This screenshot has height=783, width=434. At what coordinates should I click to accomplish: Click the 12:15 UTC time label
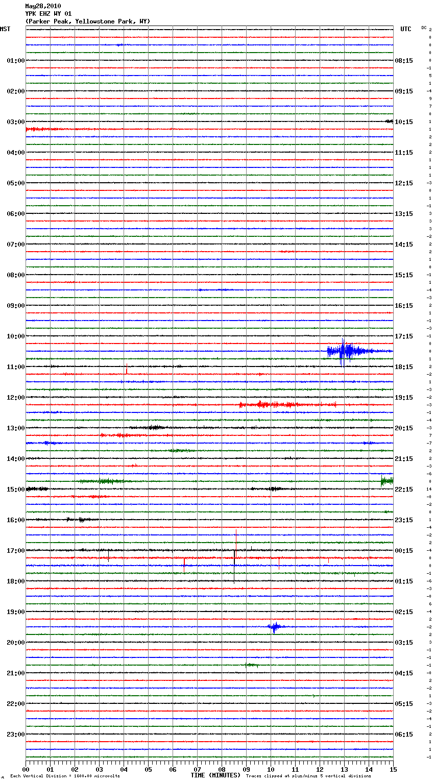tap(404, 183)
